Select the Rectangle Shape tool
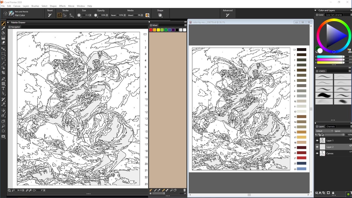Screen dimensions: 352x198 (x=3, y=84)
